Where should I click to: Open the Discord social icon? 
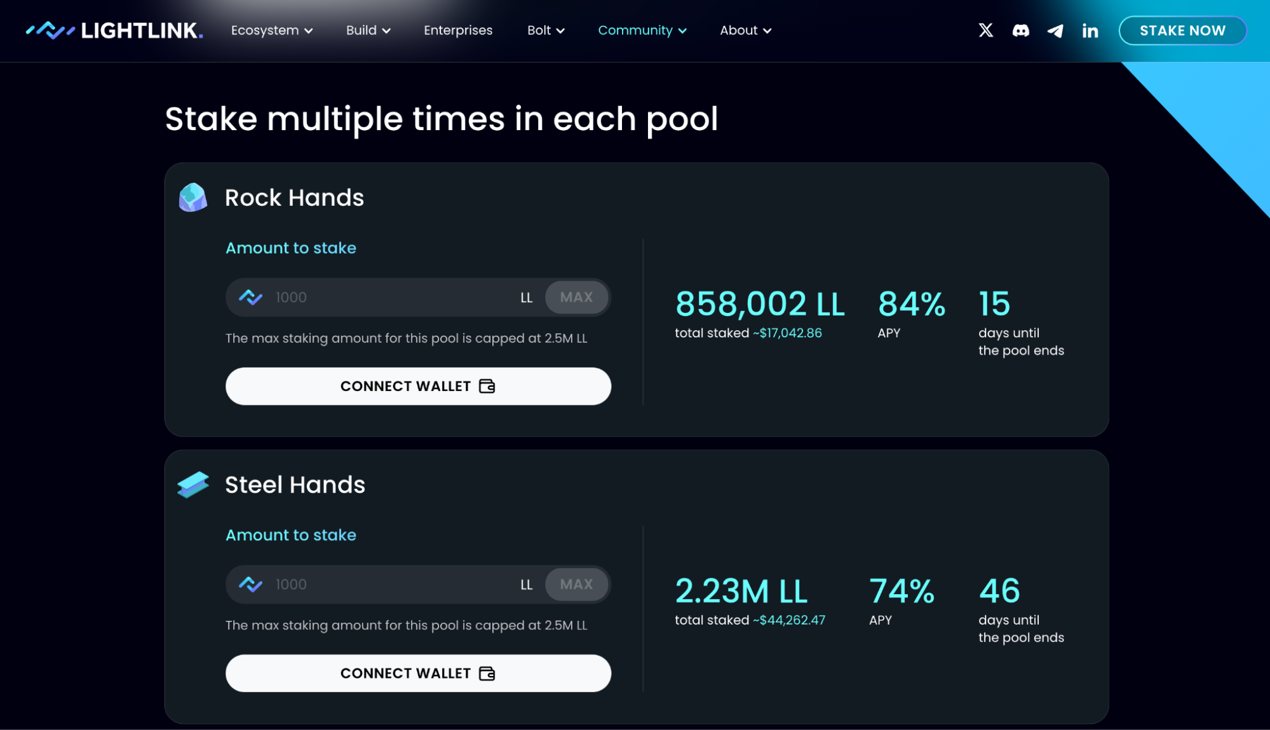pos(1020,30)
